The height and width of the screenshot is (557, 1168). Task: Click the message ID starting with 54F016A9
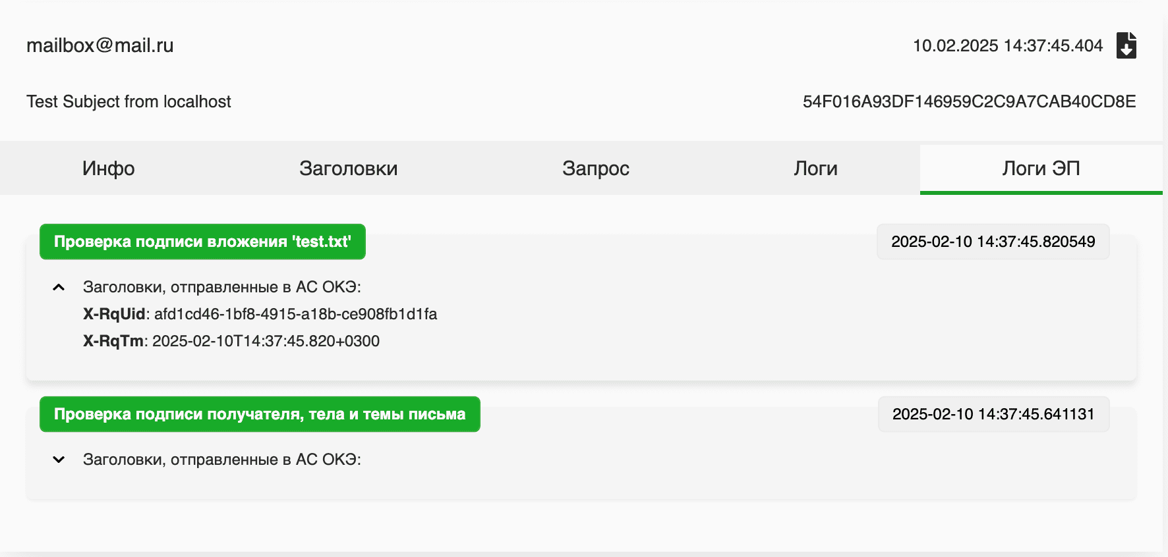(969, 101)
